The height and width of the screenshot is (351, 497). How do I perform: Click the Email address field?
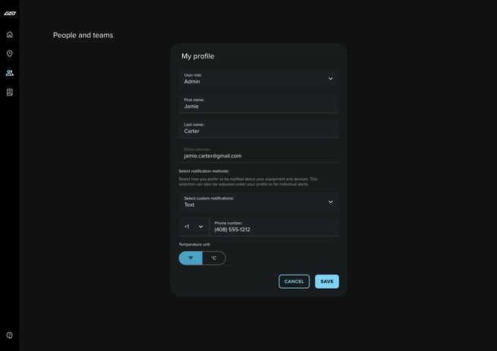(x=258, y=153)
